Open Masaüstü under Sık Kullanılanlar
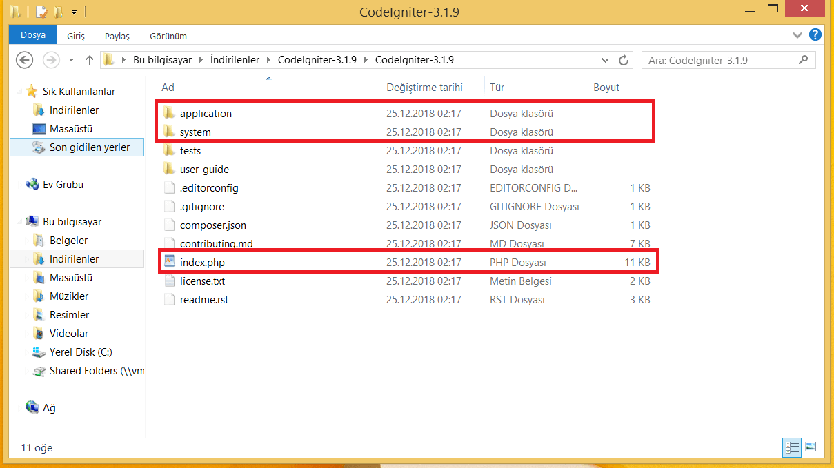 tap(70, 128)
